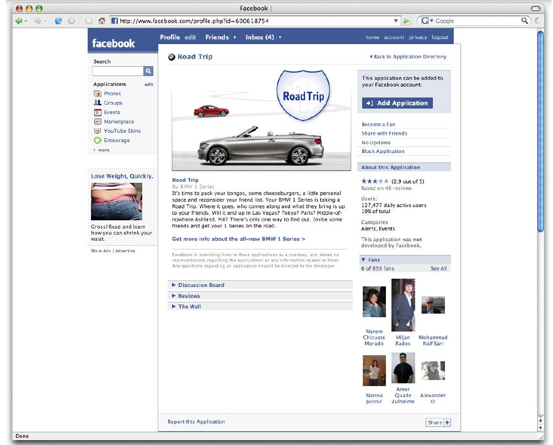Viewport: 553px width, 445px height.
Task: Click the Entourage green star icon
Action: pyautogui.click(x=98, y=140)
